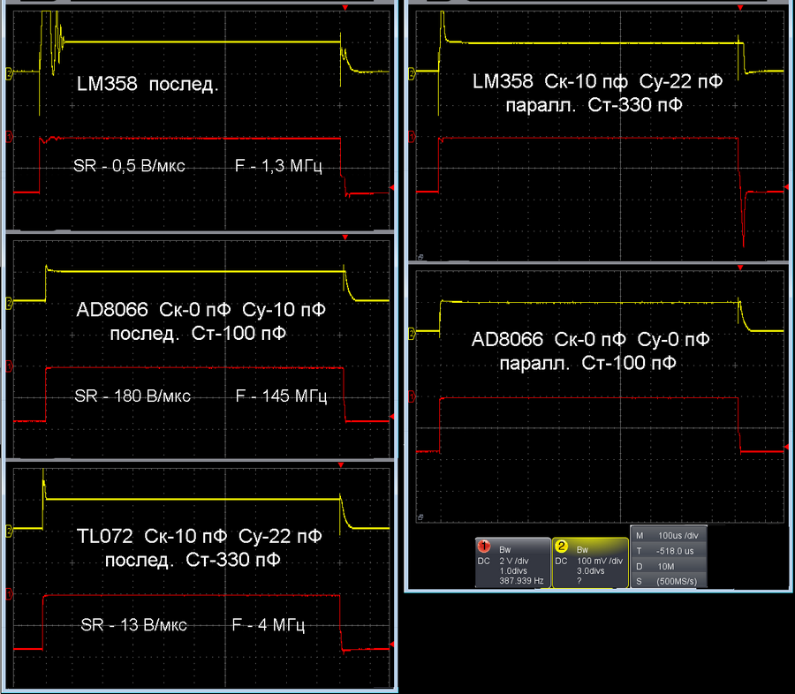Click trigger level arrow in LM358 паралл. plot
The image size is (795, 694).
pyautogui.click(x=786, y=187)
